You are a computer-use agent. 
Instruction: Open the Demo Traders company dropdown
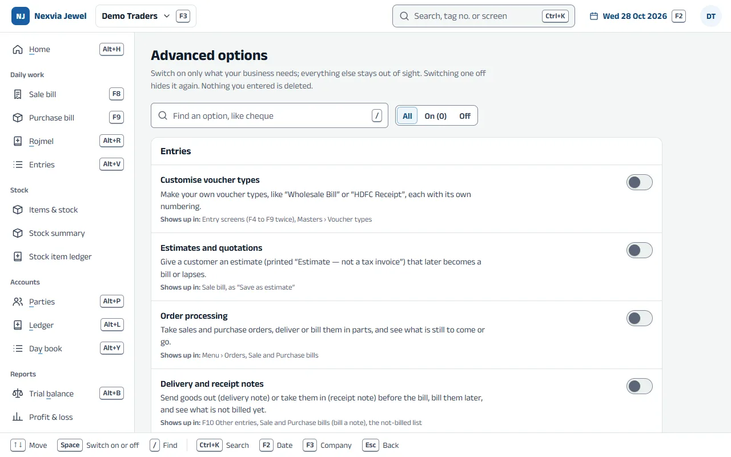[146, 16]
